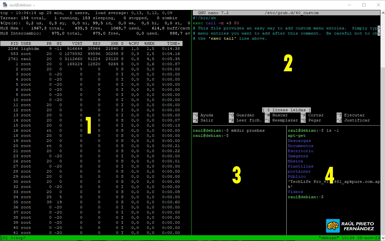The image size is (385, 241).
Task: Click the %CPU column header in top
Action: click(x=134, y=43)
